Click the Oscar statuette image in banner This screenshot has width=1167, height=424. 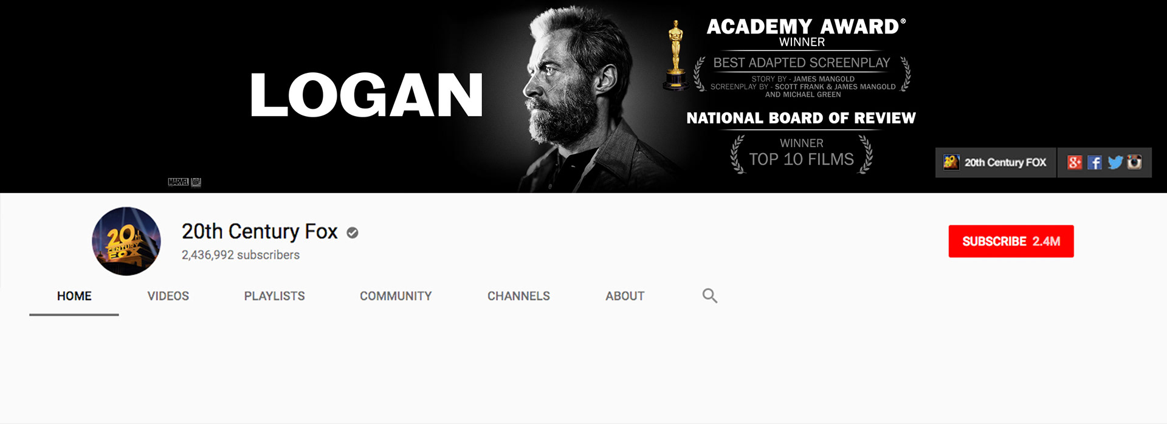675,55
